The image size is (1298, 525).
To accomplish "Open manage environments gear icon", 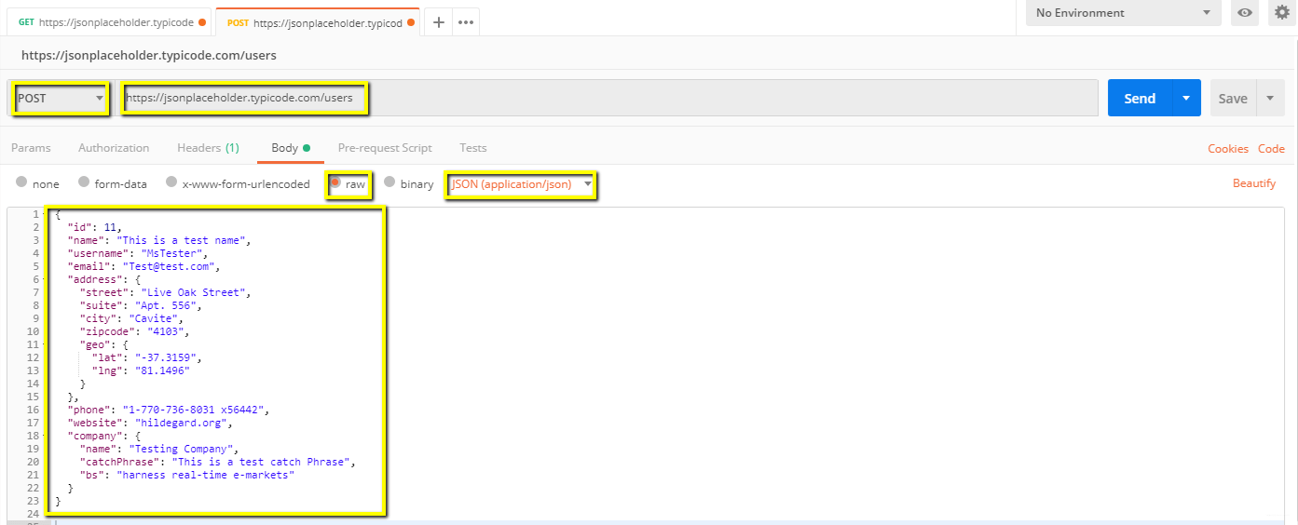I will point(1281,13).
